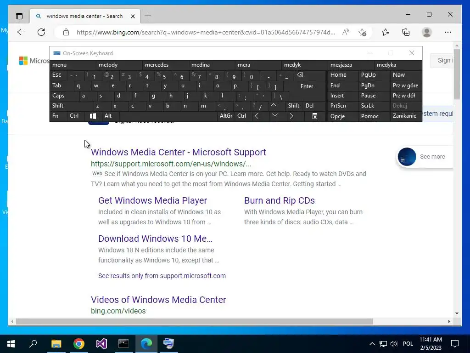Launch Google Chrome from taskbar
Image resolution: width=470 pixels, height=353 pixels.
coord(79,344)
